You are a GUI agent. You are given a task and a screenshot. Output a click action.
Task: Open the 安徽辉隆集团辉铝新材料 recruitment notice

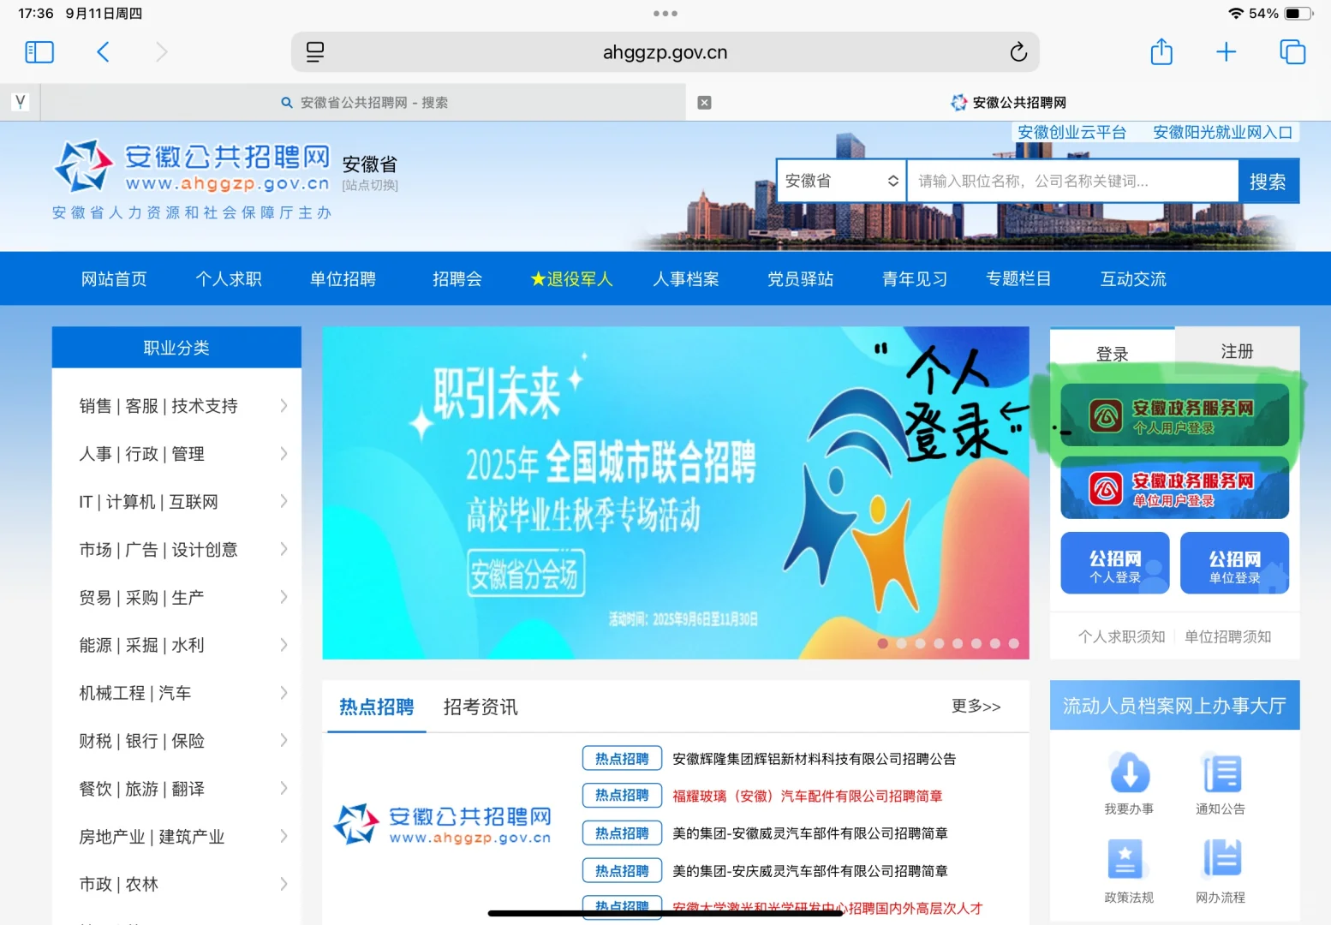tap(814, 759)
